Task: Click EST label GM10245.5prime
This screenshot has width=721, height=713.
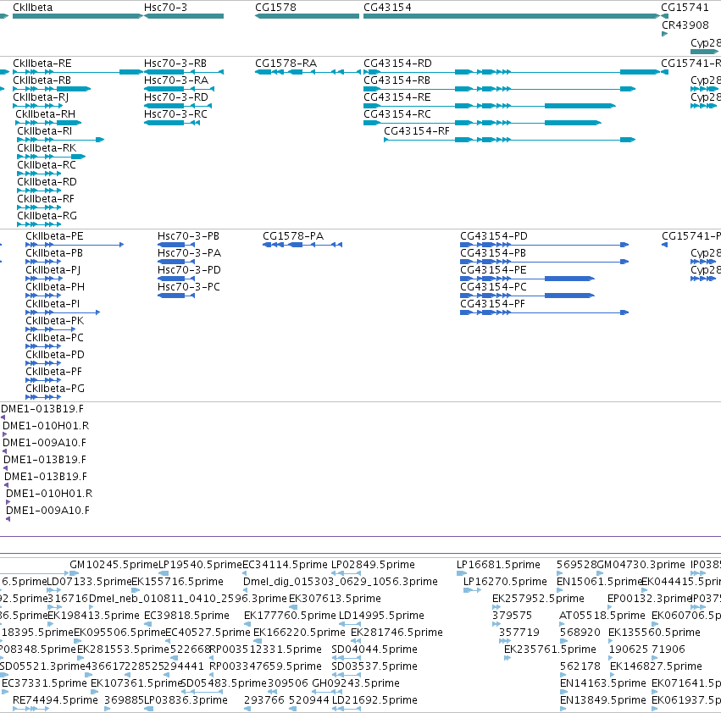Action: tap(114, 565)
